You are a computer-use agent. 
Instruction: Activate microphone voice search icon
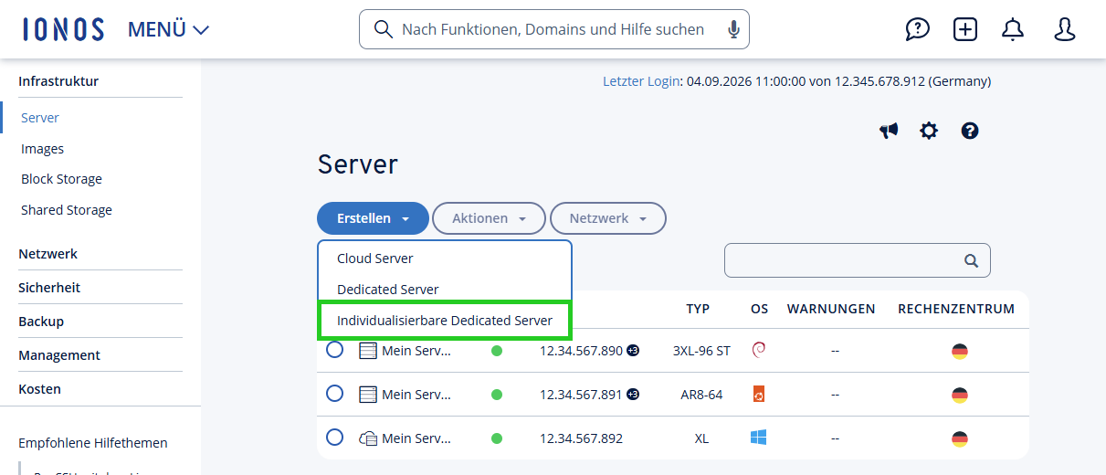[x=733, y=29]
